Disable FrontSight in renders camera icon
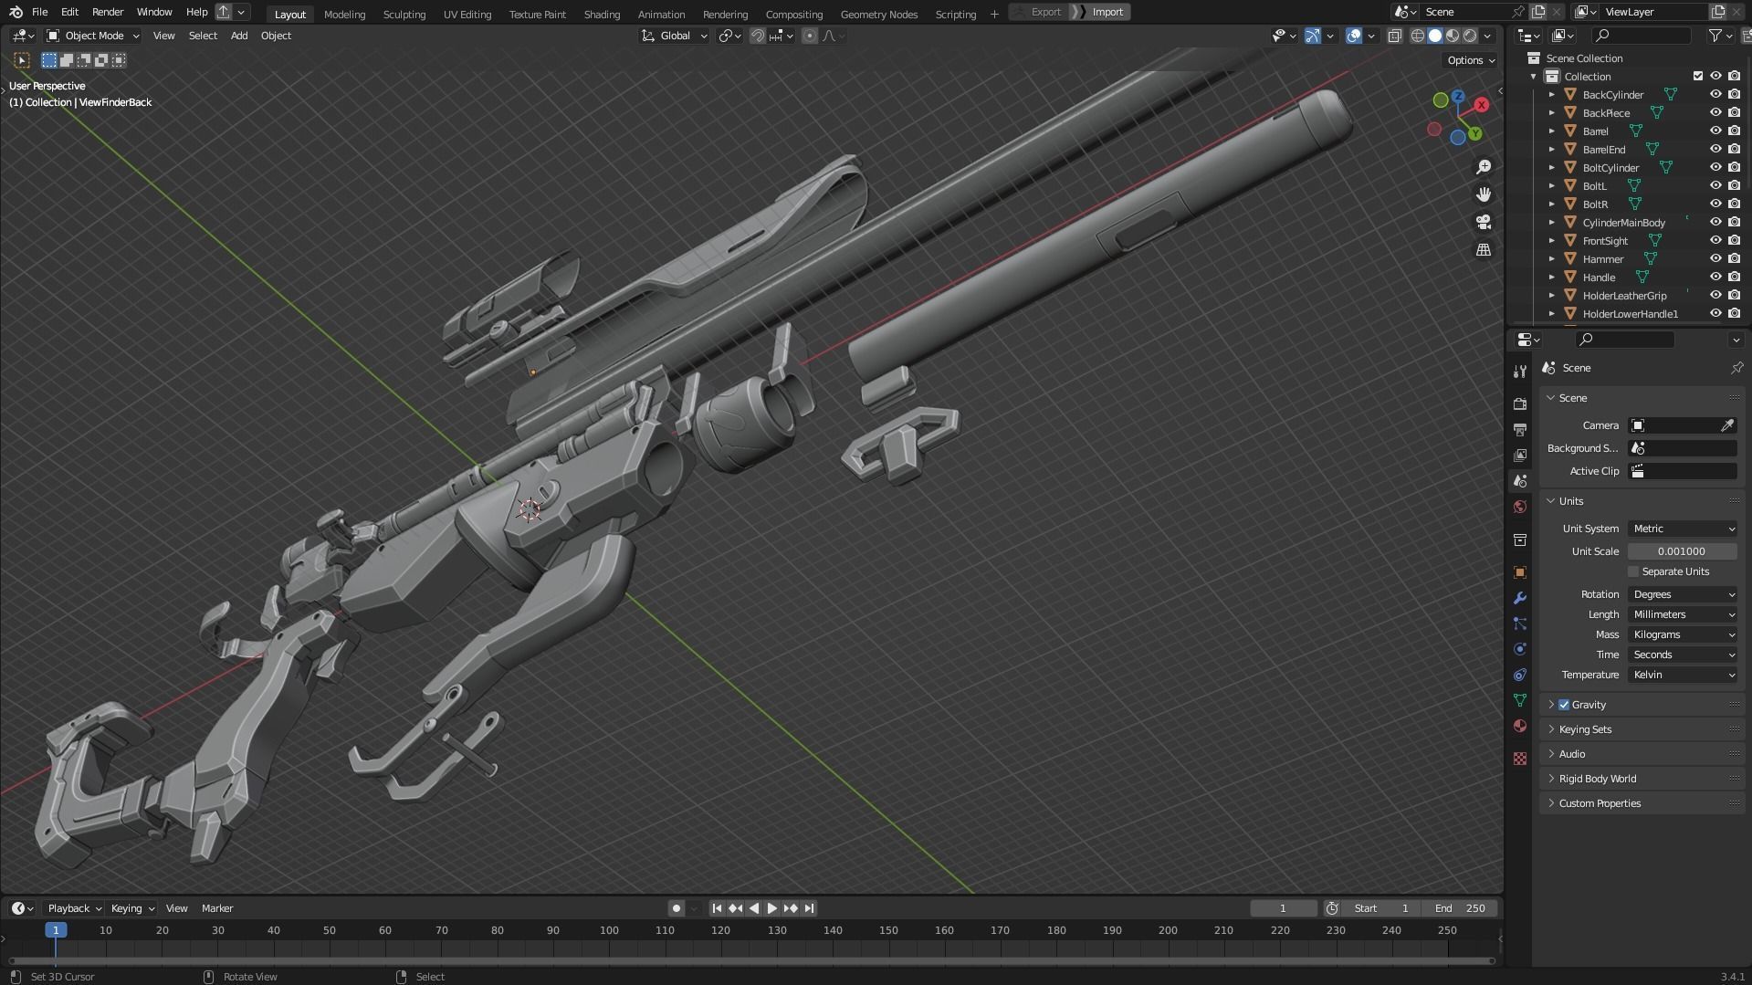This screenshot has width=1752, height=985. pyautogui.click(x=1734, y=240)
